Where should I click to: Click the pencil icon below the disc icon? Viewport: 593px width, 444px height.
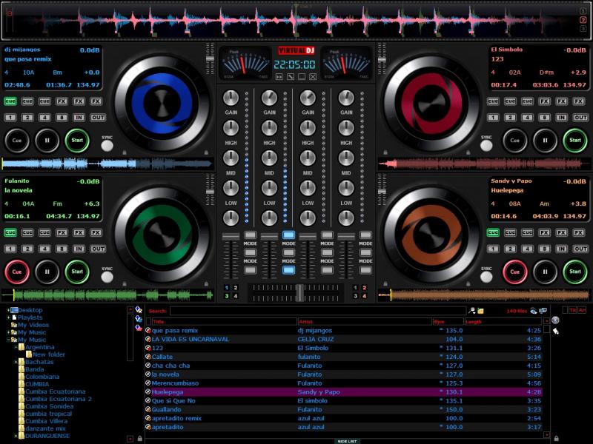[x=555, y=331]
